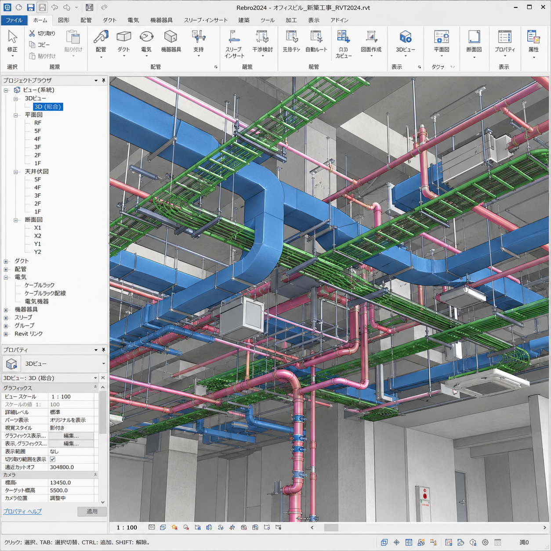
Task: Select the 機器器具 equipment tool in the Home ribbon
Action: point(171,37)
